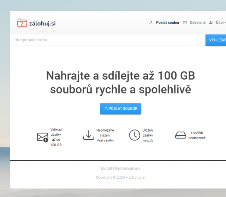This screenshot has height=197, width=226.
Task: Click the zálohuj.si logo text
Action: [42, 23]
